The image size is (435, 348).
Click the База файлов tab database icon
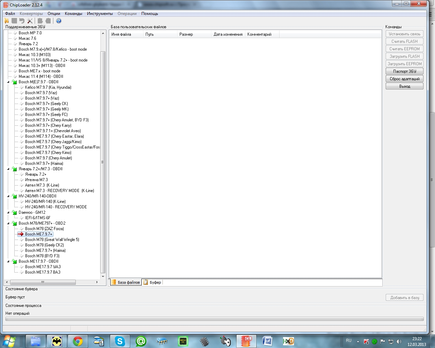click(114, 282)
